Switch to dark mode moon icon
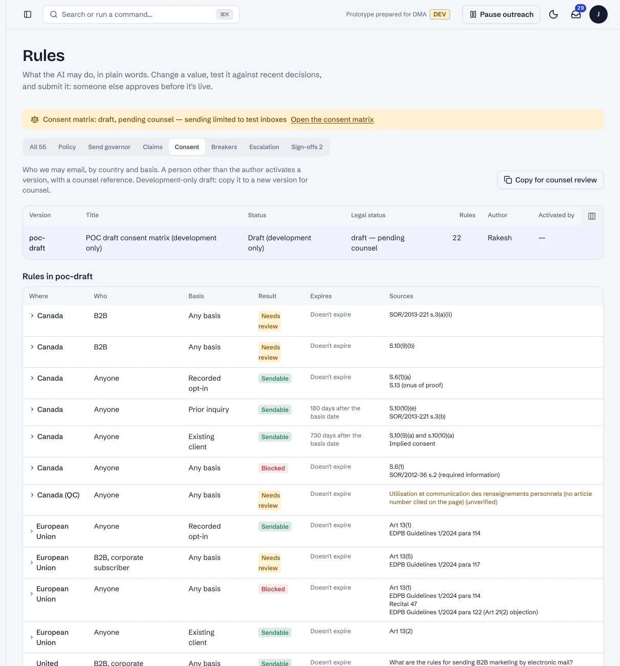Image resolution: width=620 pixels, height=666 pixels. point(553,14)
